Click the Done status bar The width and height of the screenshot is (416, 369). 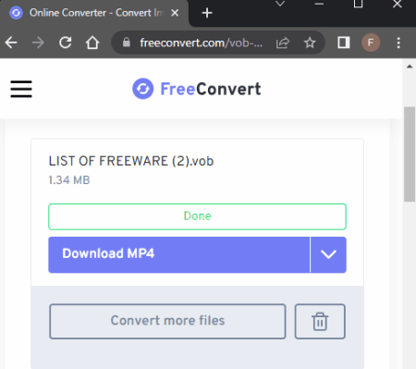(x=197, y=216)
